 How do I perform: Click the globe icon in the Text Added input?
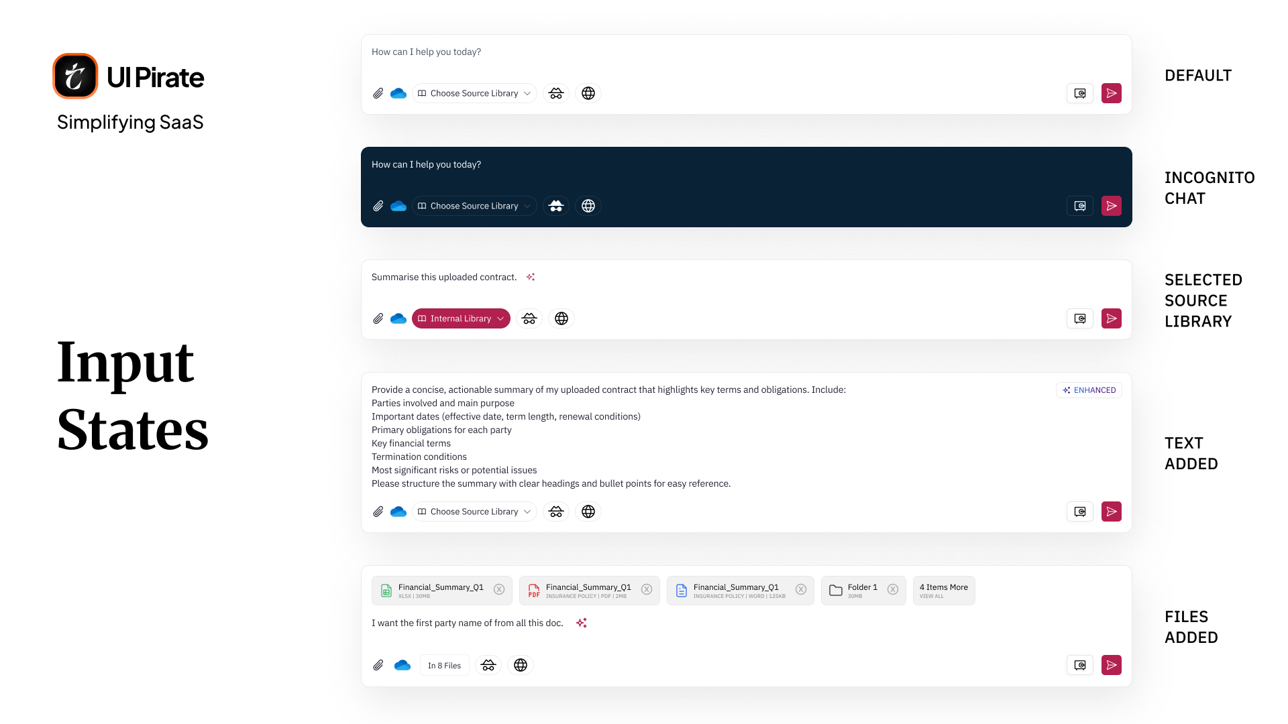click(588, 511)
